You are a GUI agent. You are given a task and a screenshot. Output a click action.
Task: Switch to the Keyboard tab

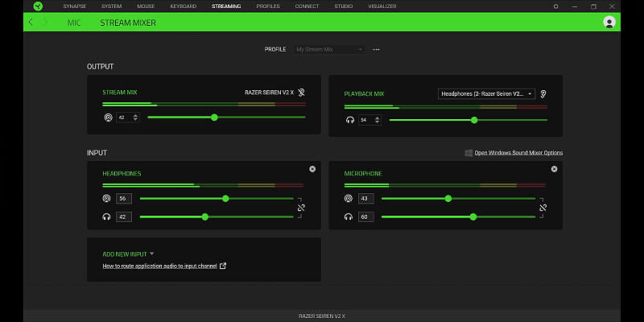183,6
